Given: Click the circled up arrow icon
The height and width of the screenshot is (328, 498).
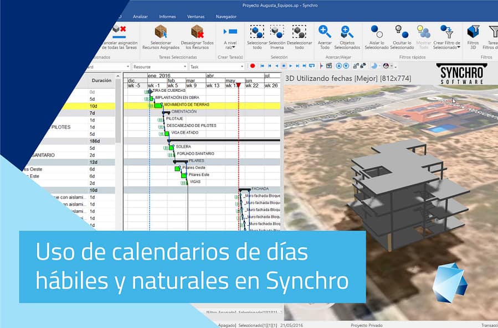Looking at the screenshot, I should (x=338, y=66).
